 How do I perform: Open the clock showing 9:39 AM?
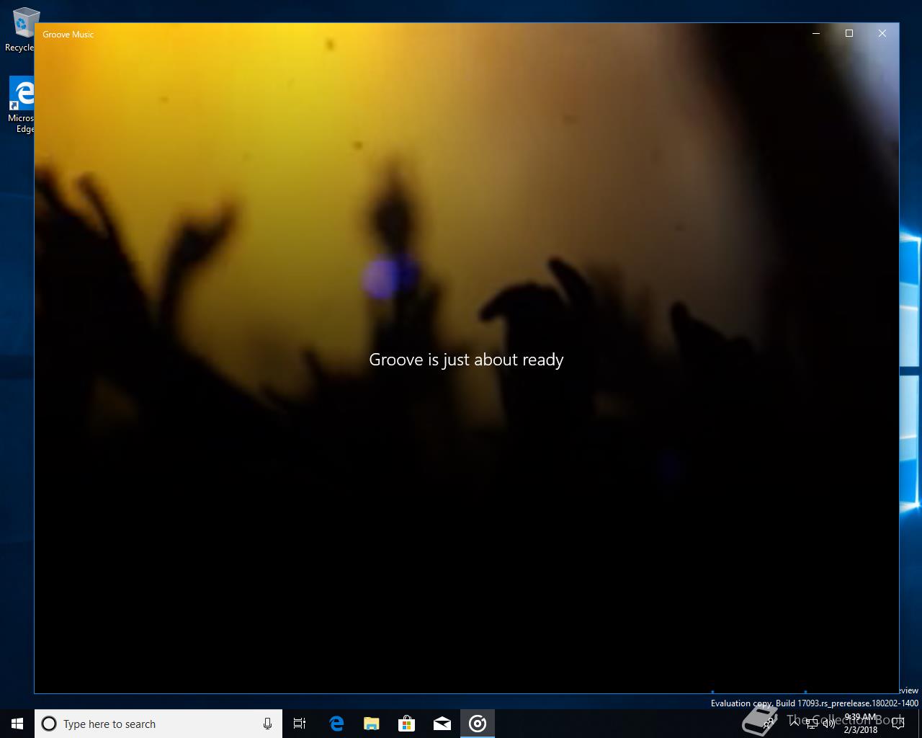[x=861, y=724]
